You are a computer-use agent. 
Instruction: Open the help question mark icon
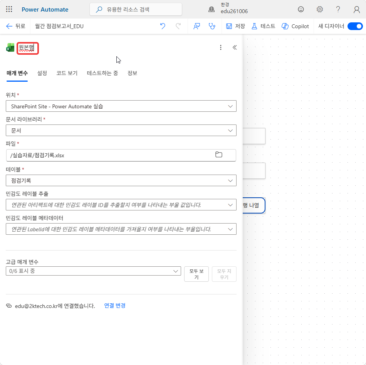pos(338,9)
